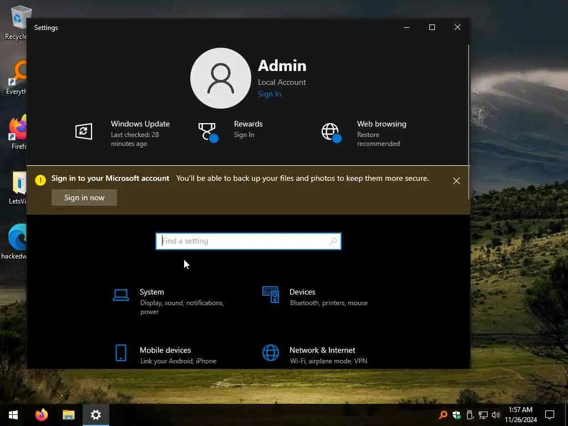Click 'Link your Android, iPhone' description
Image resolution: width=568 pixels, height=426 pixels.
(x=178, y=361)
